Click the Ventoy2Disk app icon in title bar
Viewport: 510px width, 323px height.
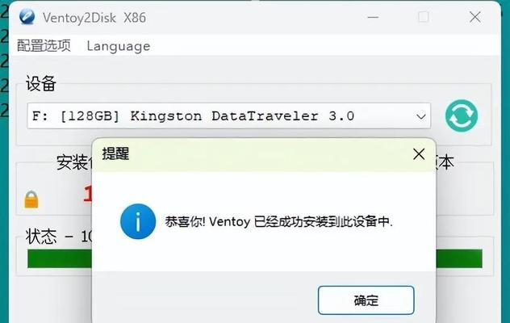tap(27, 16)
